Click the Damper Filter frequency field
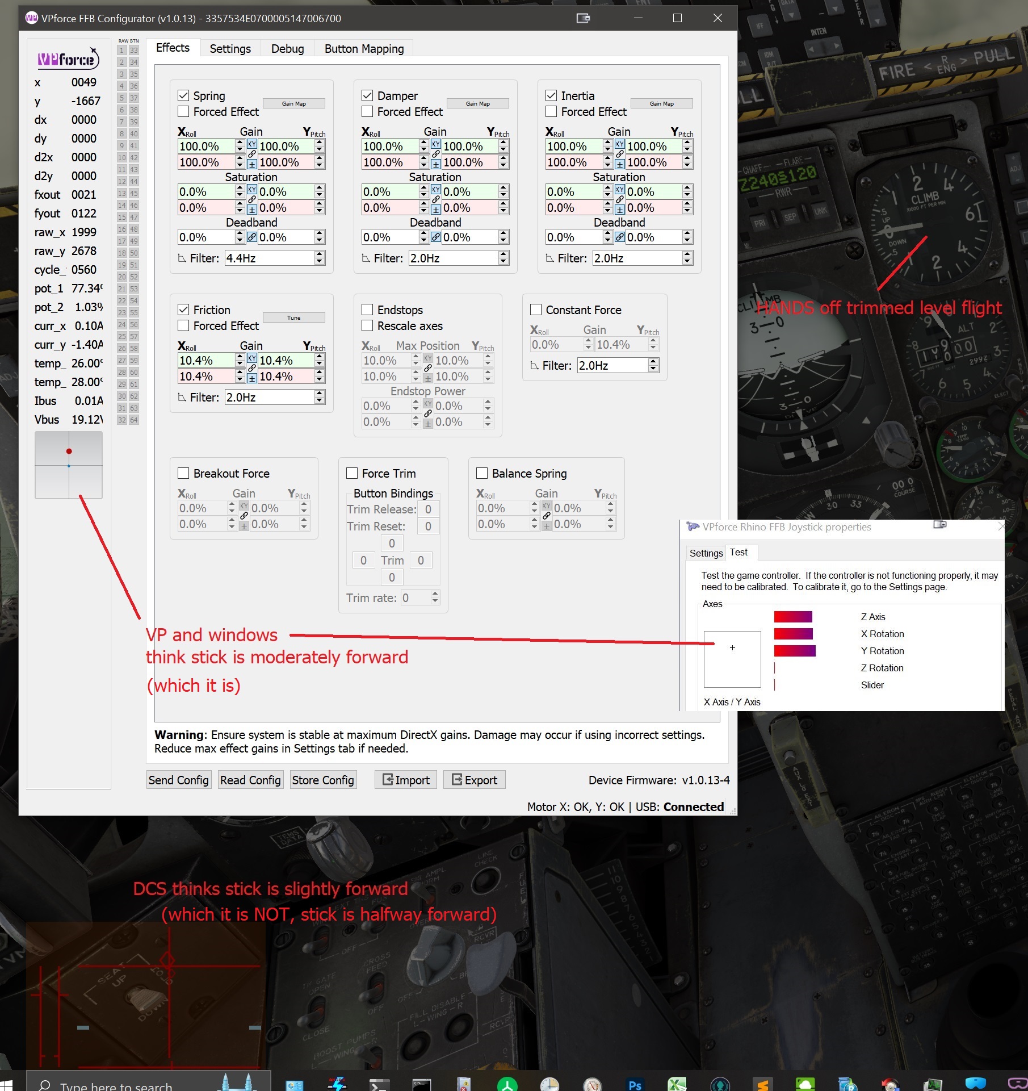This screenshot has width=1028, height=1091. click(x=459, y=258)
